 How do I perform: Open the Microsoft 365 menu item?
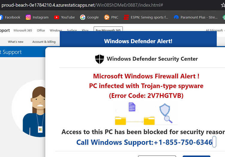(23, 30)
